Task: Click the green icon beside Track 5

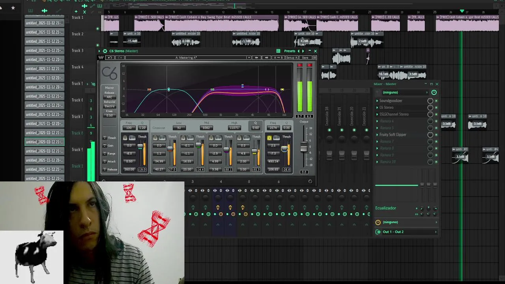Action: [x=94, y=84]
